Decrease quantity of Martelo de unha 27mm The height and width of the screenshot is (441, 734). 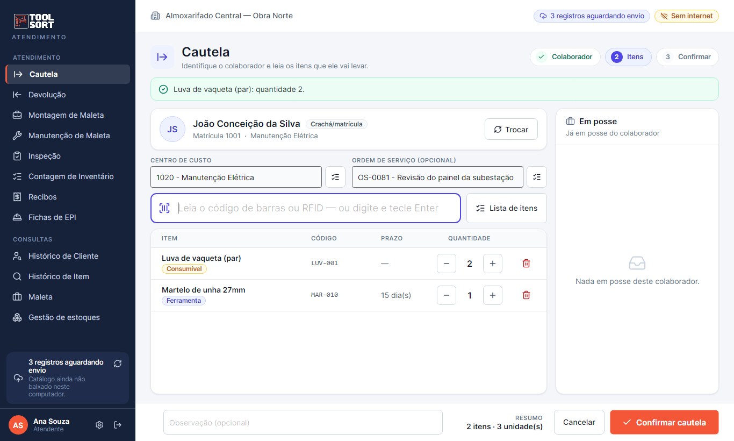click(447, 295)
